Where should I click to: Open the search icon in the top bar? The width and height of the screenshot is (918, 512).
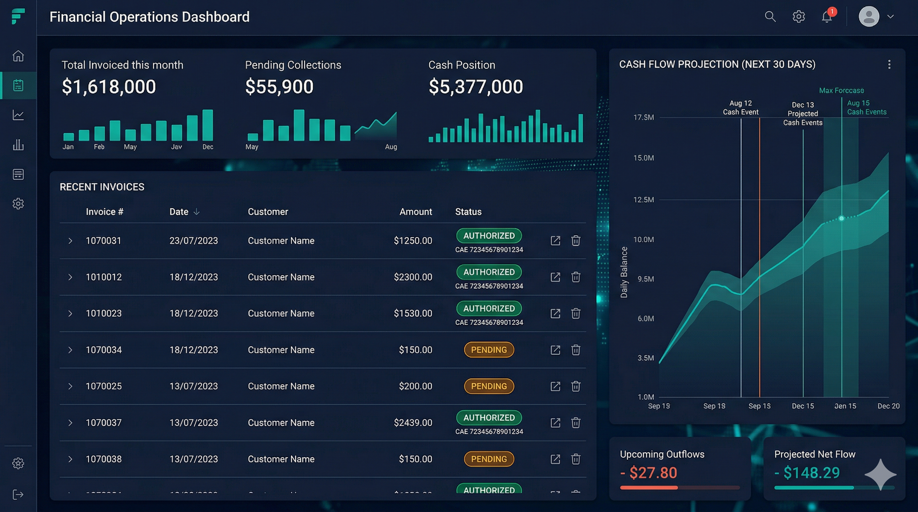770,16
